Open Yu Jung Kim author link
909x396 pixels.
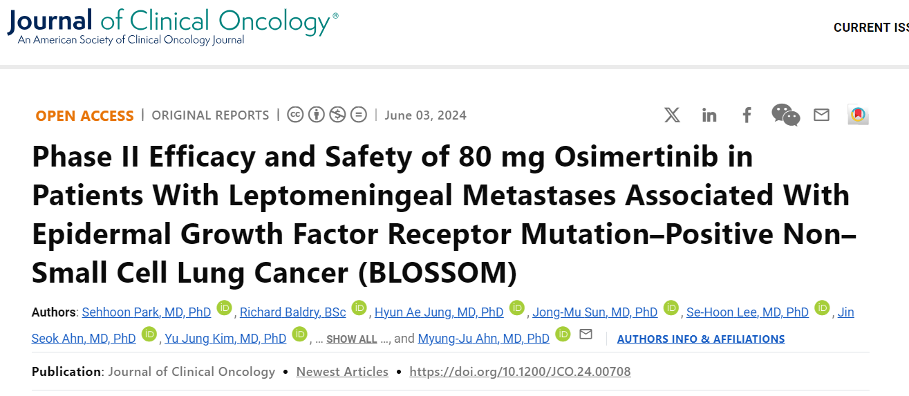pyautogui.click(x=225, y=339)
